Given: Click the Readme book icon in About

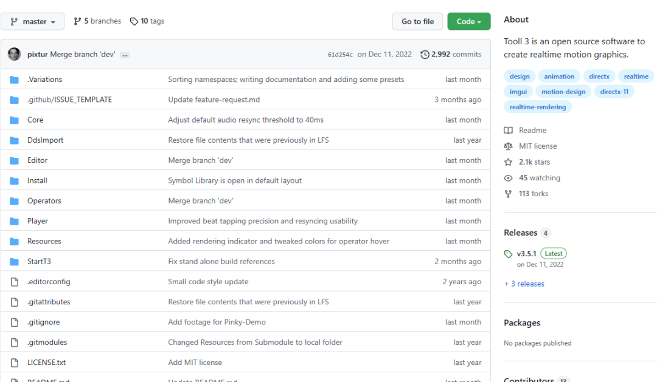Looking at the screenshot, I should (509, 130).
